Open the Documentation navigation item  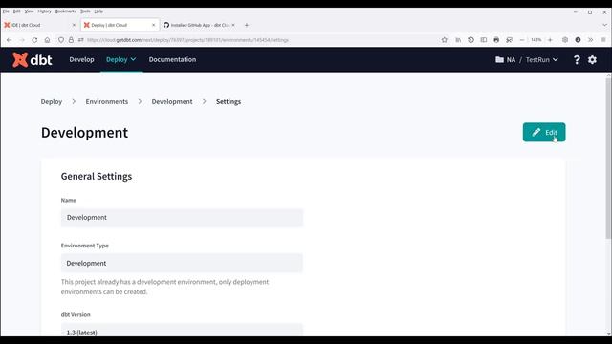[x=172, y=59]
